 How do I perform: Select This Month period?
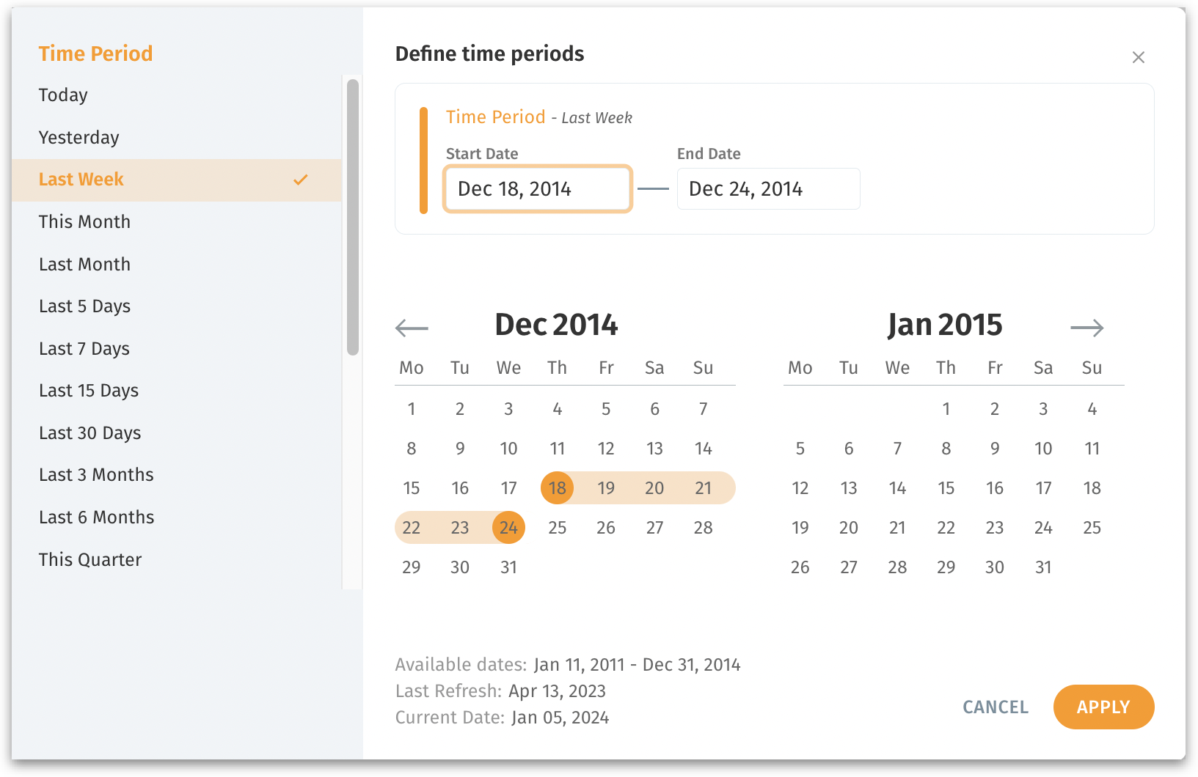[x=84, y=222]
